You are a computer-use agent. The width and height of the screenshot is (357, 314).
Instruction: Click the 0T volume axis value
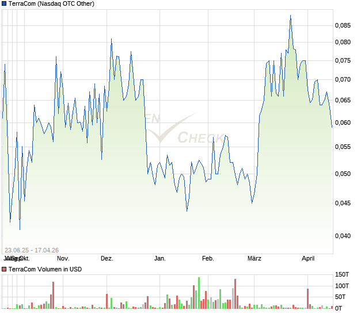[x=339, y=308]
